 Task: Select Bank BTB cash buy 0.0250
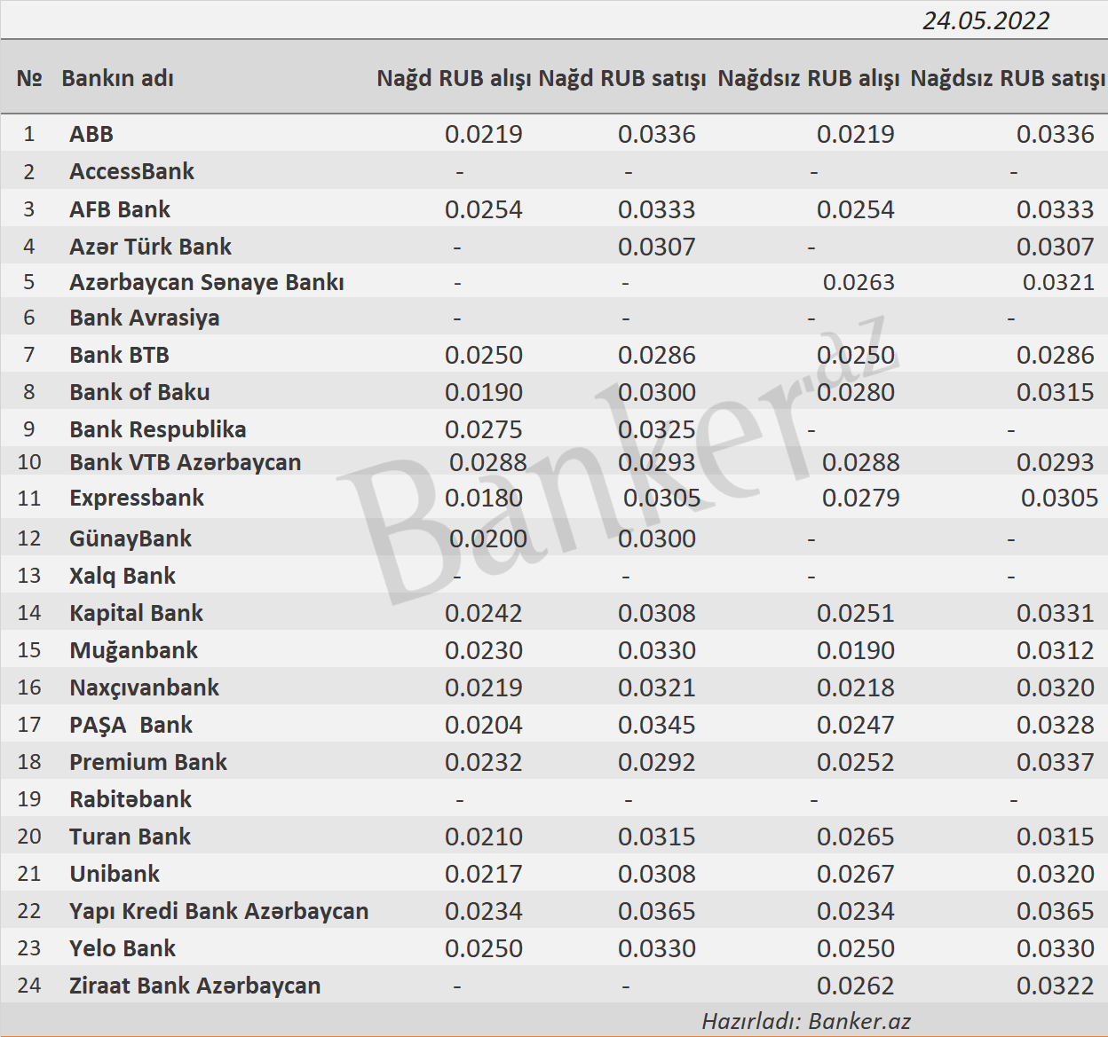[484, 355]
